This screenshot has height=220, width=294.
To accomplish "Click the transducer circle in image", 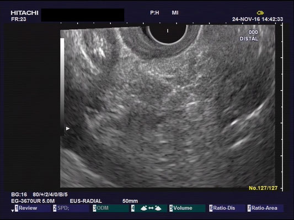I will tap(168, 34).
